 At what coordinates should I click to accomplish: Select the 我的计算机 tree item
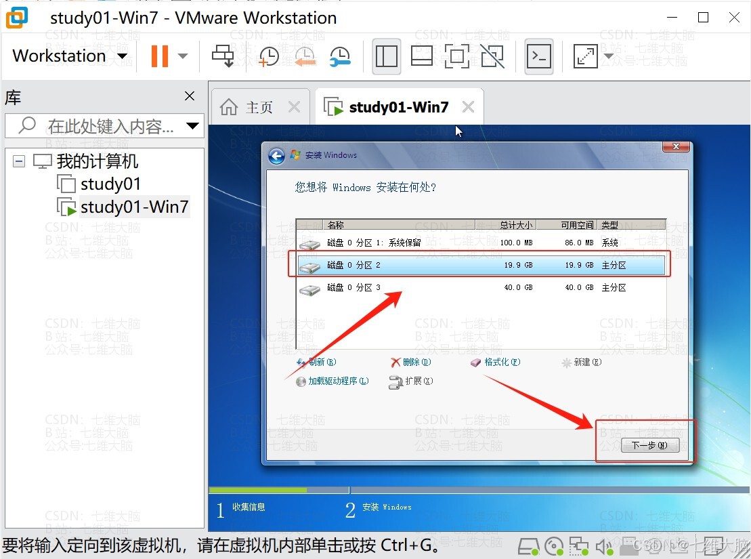[98, 161]
